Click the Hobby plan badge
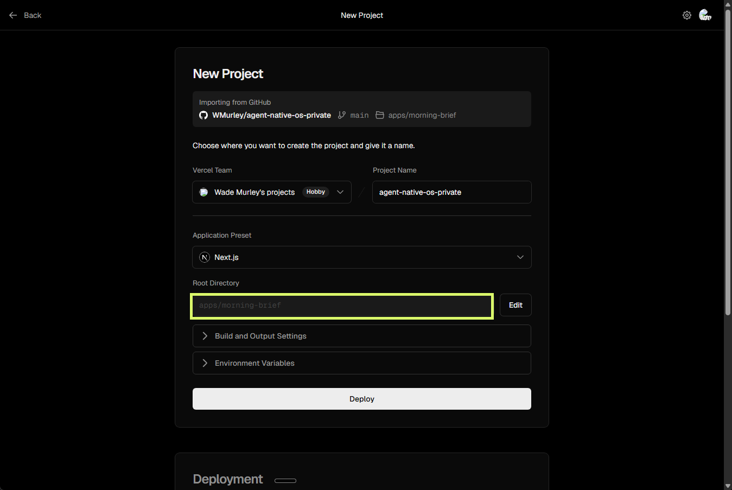 [316, 192]
